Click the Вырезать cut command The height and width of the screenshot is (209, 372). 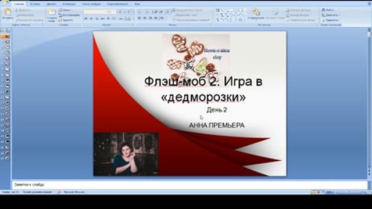(23, 10)
